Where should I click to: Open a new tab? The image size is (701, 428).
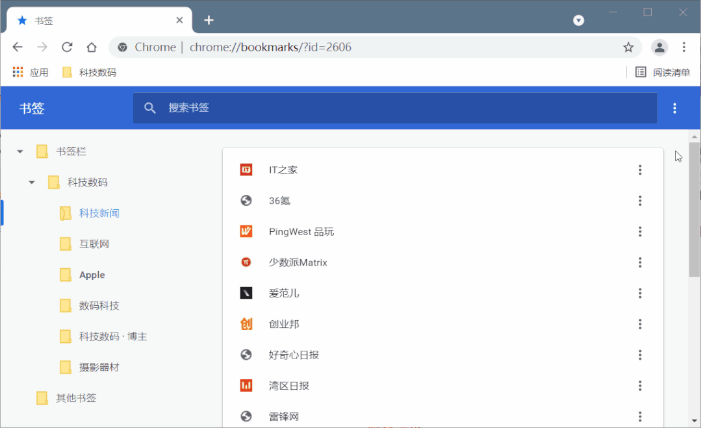point(209,20)
